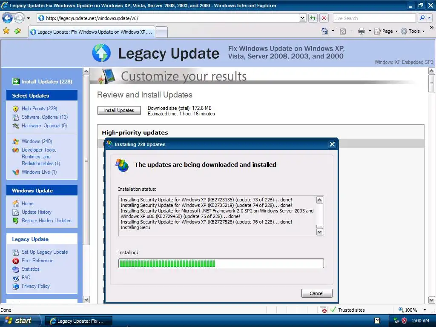Click the Install Updates button
This screenshot has width=436, height=327.
click(119, 110)
